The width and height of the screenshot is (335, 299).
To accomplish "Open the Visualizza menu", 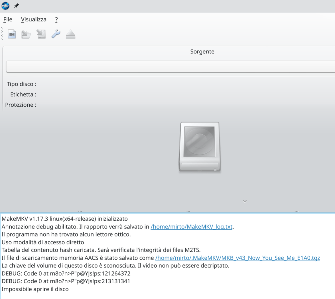I will (34, 20).
